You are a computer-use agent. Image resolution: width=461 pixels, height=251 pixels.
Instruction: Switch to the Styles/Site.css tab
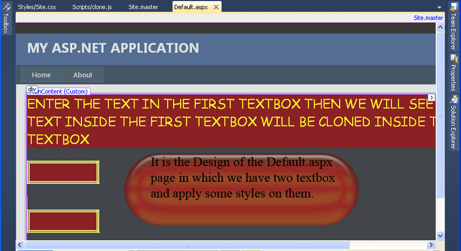(37, 7)
